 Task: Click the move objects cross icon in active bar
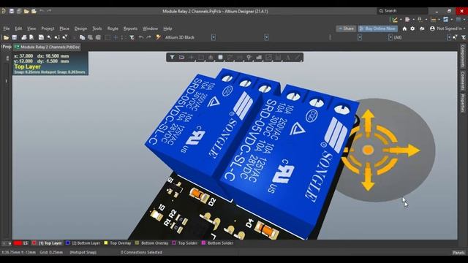(192, 57)
